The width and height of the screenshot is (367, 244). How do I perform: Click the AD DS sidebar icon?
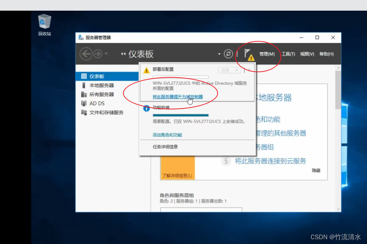tap(84, 103)
